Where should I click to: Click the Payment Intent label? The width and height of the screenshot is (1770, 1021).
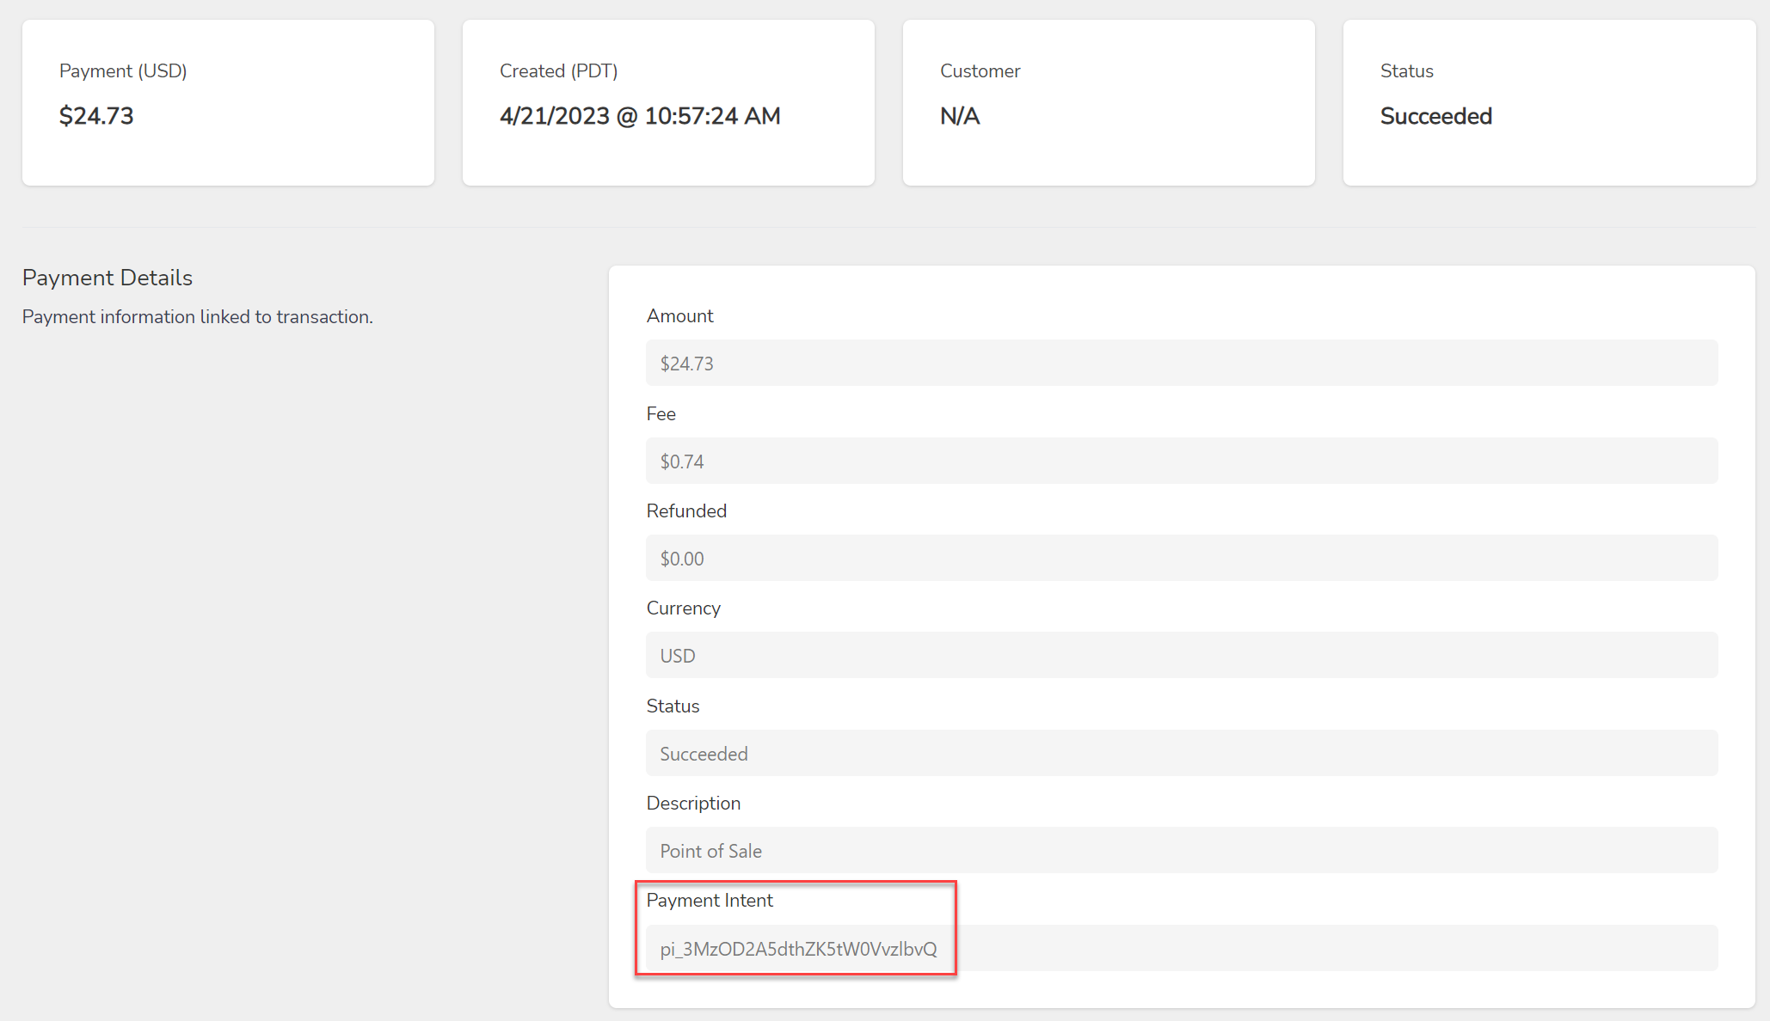click(710, 900)
